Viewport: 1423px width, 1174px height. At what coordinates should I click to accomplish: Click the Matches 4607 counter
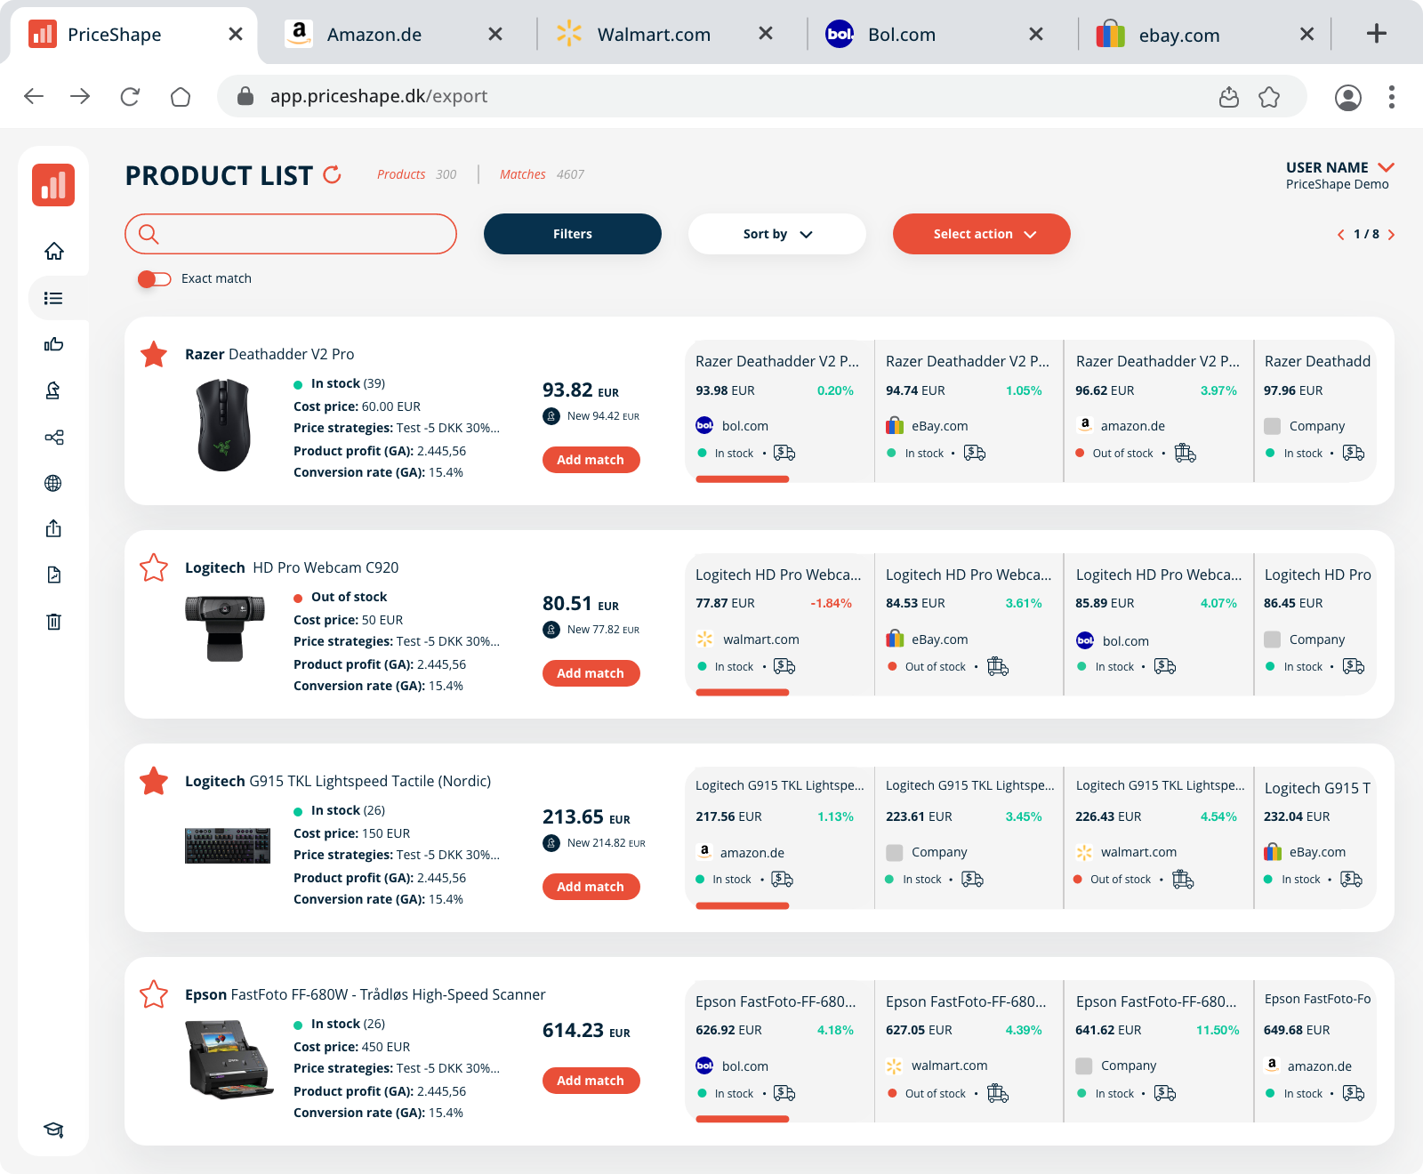pos(542,174)
